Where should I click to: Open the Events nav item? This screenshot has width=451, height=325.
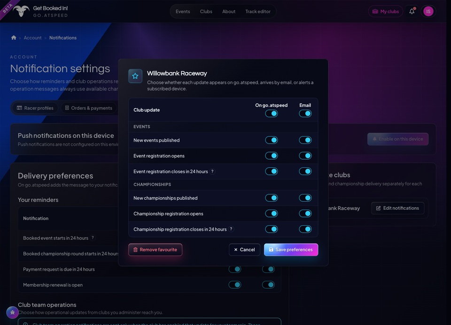(x=183, y=11)
